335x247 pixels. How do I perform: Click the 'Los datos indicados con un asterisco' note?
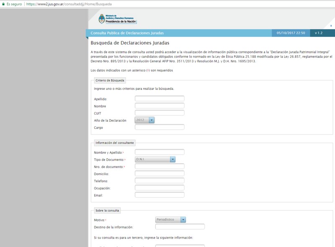click(x=132, y=70)
